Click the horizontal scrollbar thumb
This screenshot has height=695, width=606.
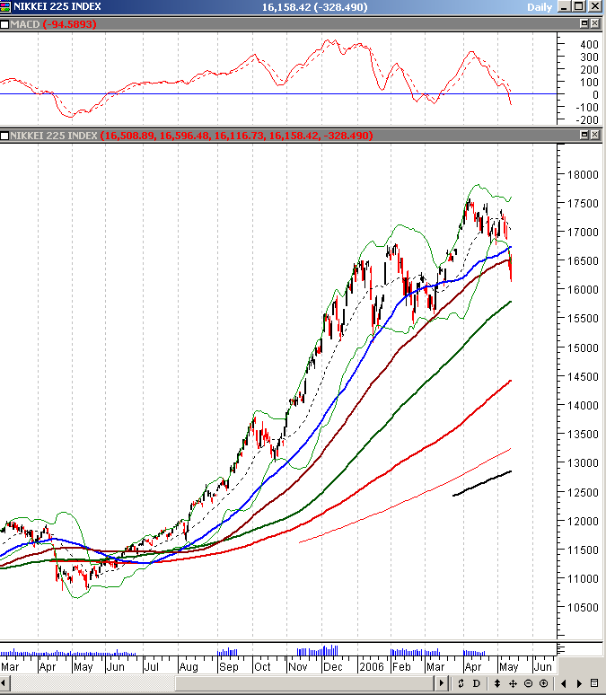304,683
